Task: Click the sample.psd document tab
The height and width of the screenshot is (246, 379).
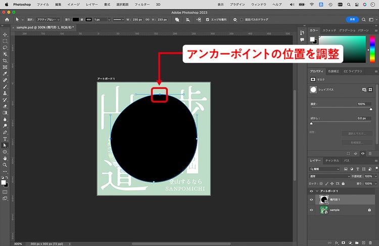Action: tap(45, 28)
